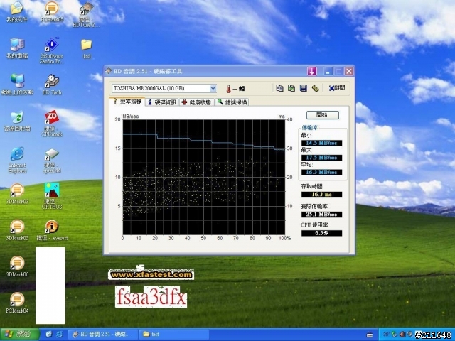
Task: Click the 6.5% CPU usage value
Action: pyautogui.click(x=321, y=233)
